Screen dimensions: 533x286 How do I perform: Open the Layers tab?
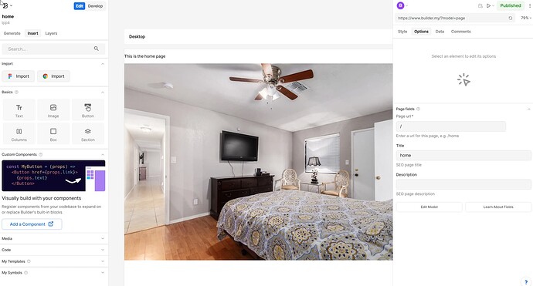pos(51,33)
